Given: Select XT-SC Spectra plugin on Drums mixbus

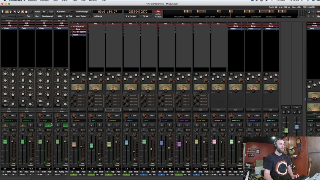Looking at the screenshot, I should 78,32.
